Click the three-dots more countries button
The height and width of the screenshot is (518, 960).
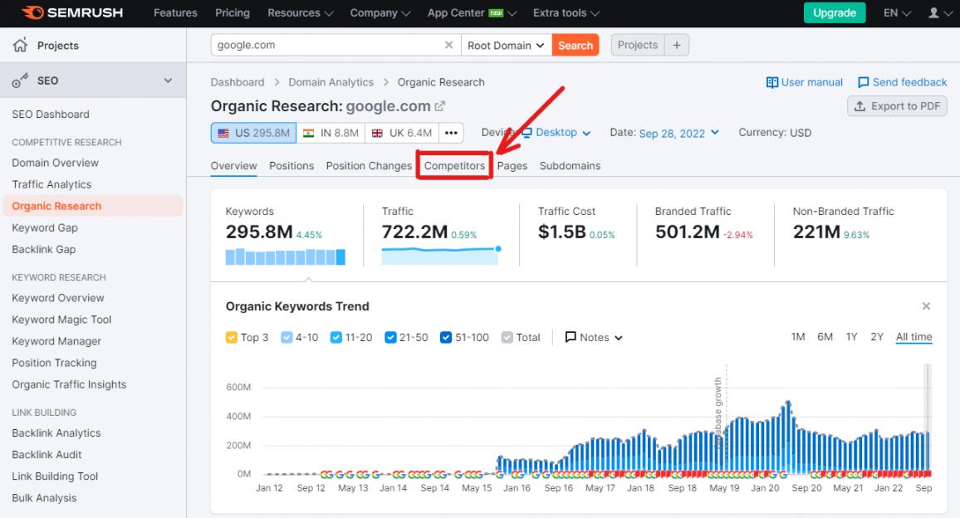click(451, 133)
